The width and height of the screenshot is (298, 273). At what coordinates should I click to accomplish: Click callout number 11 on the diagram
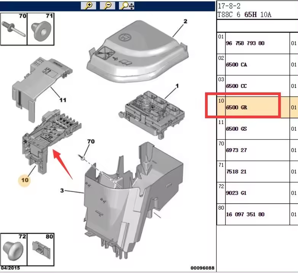coord(63,100)
